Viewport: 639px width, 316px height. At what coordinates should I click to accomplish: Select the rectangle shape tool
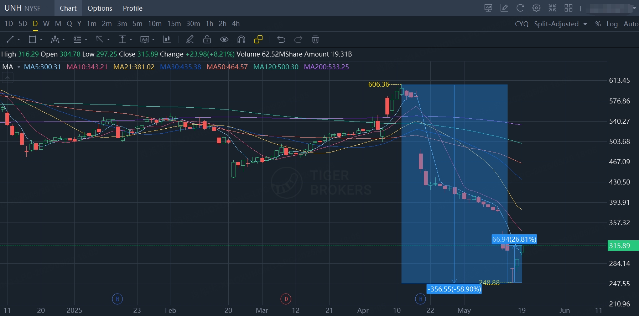[32, 39]
